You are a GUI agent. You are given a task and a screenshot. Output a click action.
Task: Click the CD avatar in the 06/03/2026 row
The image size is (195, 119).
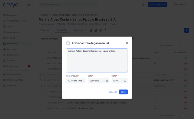(x=185, y=108)
